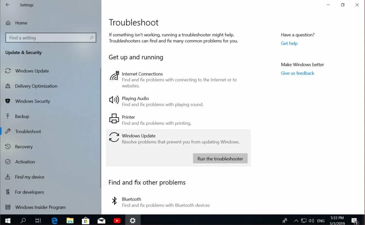Open the People icon in system tray
Viewport: 365px width, 225px height.
pyautogui.click(x=285, y=221)
